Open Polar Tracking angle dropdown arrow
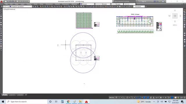 130,98
